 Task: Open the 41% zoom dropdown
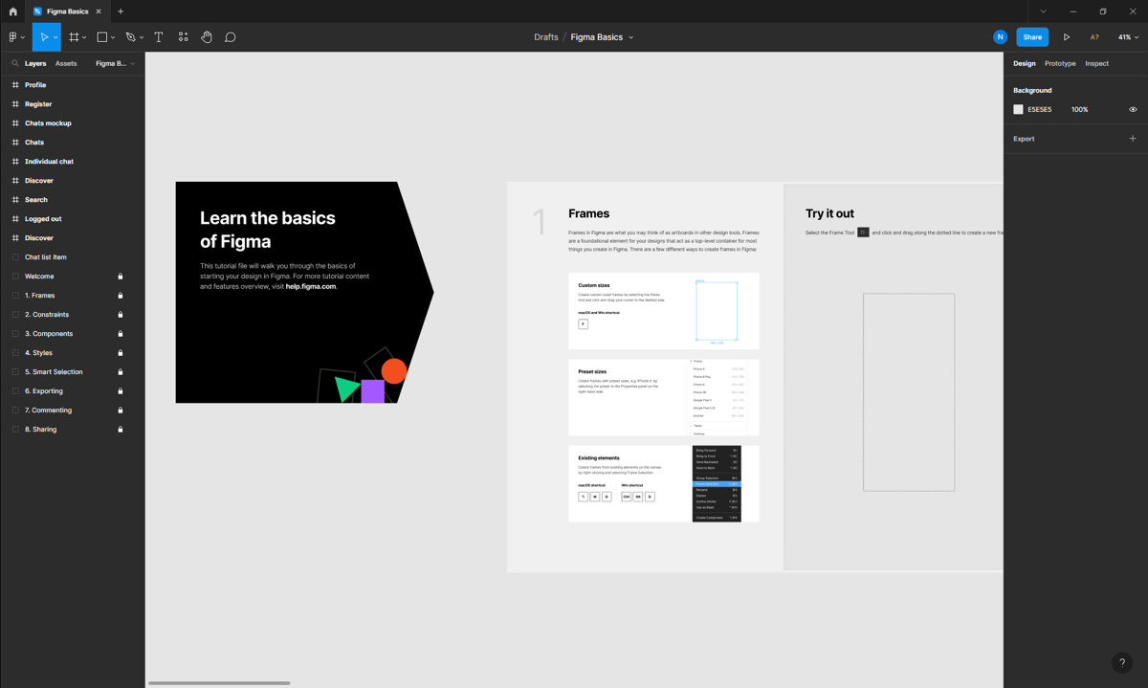pyautogui.click(x=1129, y=37)
